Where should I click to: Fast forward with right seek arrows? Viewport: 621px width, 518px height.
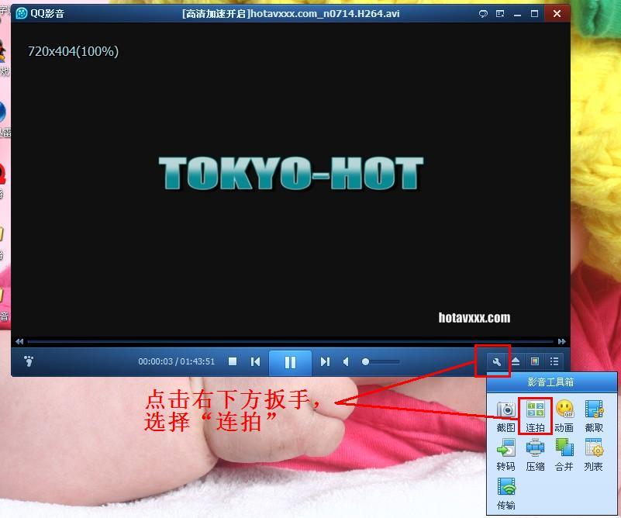pyautogui.click(x=561, y=341)
